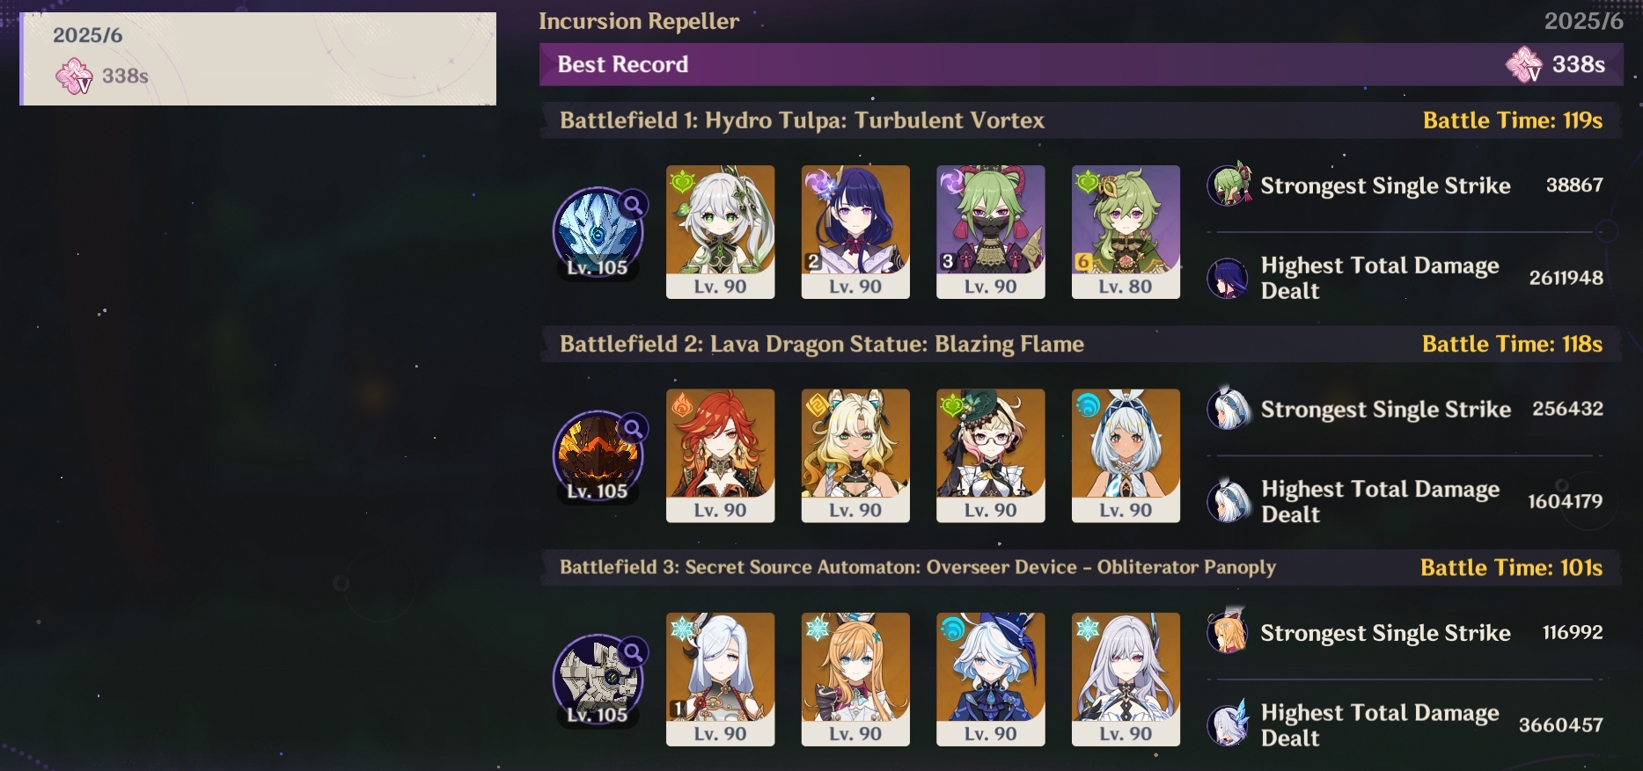Click Highest Total Damage avatar showing 1604179
Viewport: 1643px width, 771px height.
tap(1229, 501)
